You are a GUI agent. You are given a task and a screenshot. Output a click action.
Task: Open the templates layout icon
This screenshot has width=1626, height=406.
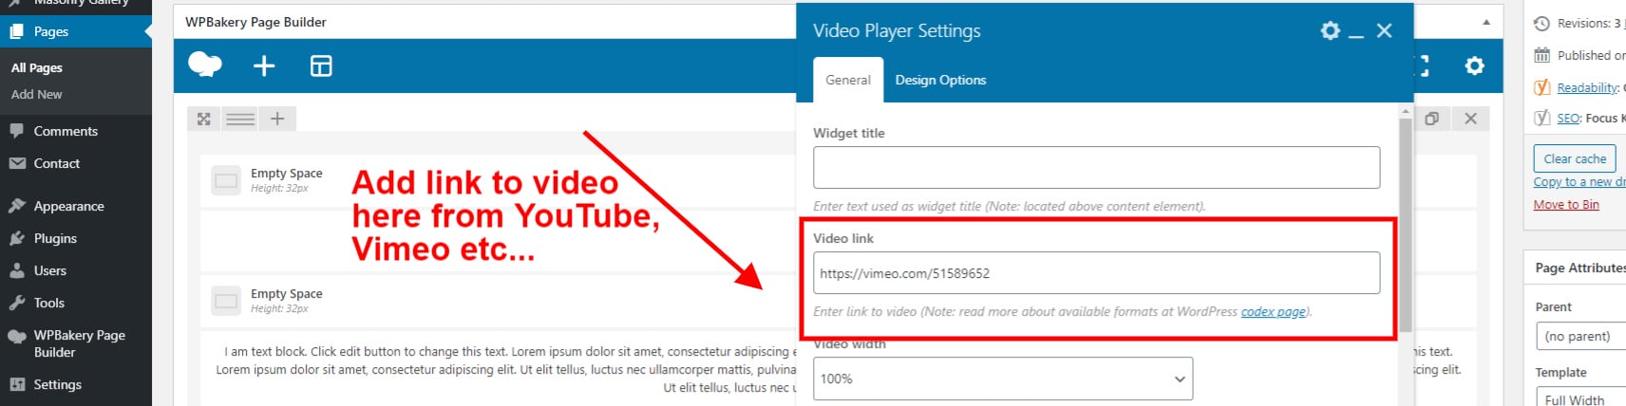(x=321, y=65)
